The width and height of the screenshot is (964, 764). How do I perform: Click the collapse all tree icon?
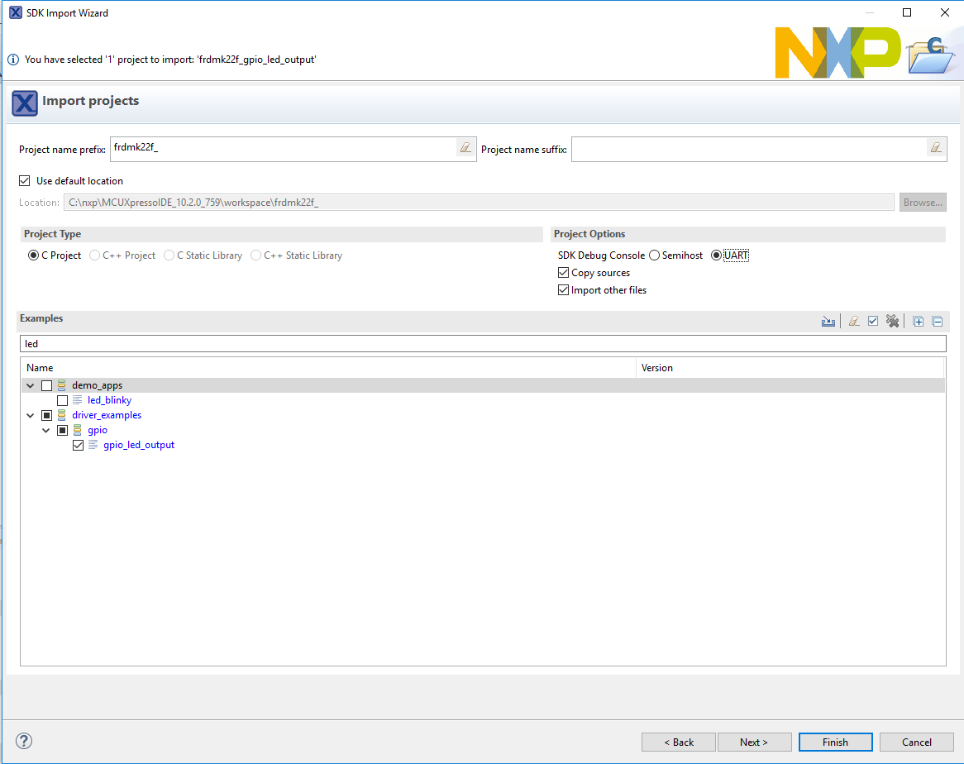point(937,321)
